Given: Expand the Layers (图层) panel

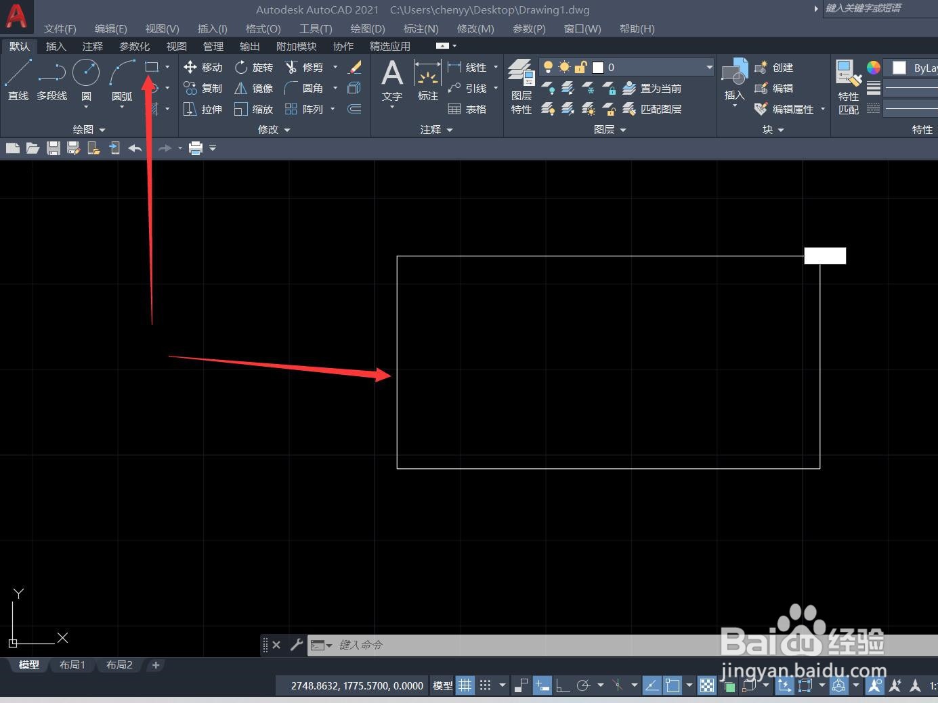Looking at the screenshot, I should [x=610, y=129].
